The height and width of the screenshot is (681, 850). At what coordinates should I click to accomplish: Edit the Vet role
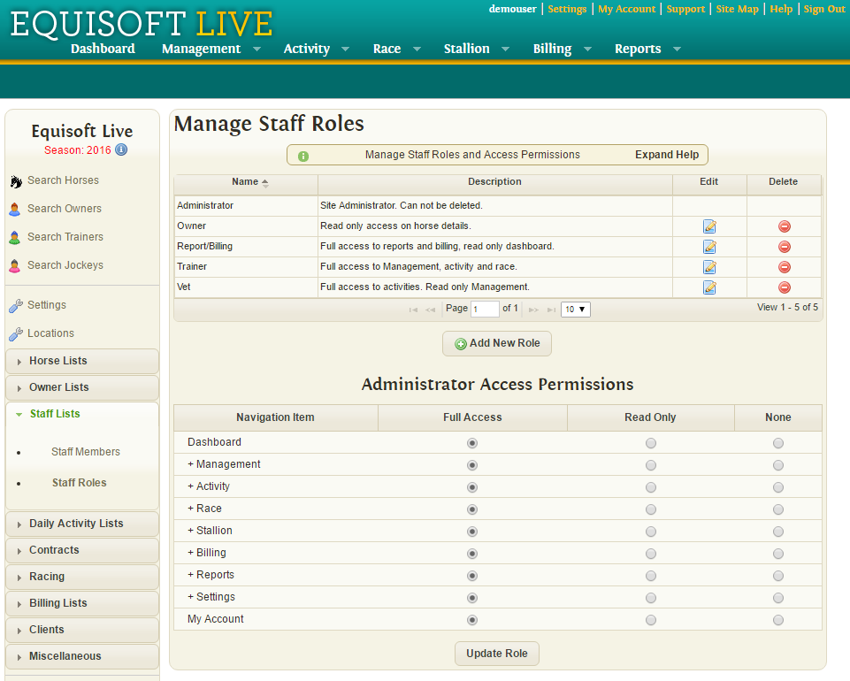click(x=709, y=287)
